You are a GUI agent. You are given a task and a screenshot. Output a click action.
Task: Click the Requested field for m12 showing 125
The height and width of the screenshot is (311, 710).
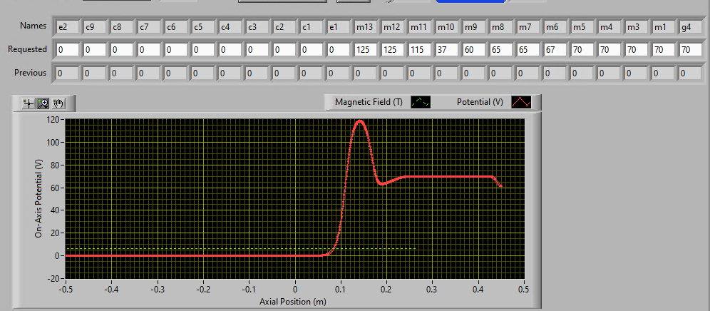[393, 49]
